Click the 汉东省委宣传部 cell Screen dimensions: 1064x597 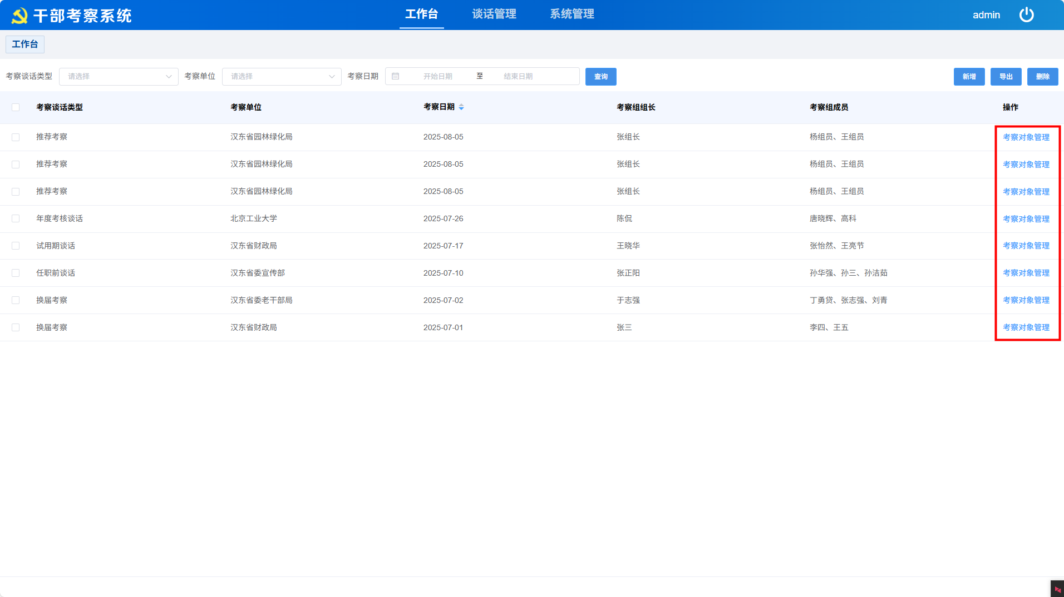tap(258, 273)
